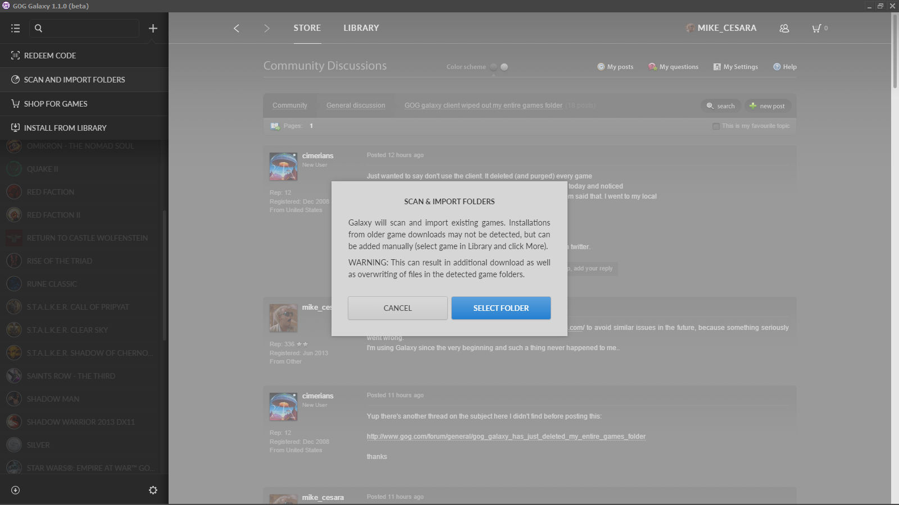Open the gog_galaxy_has_just_deleted forum URL link

coord(506,437)
